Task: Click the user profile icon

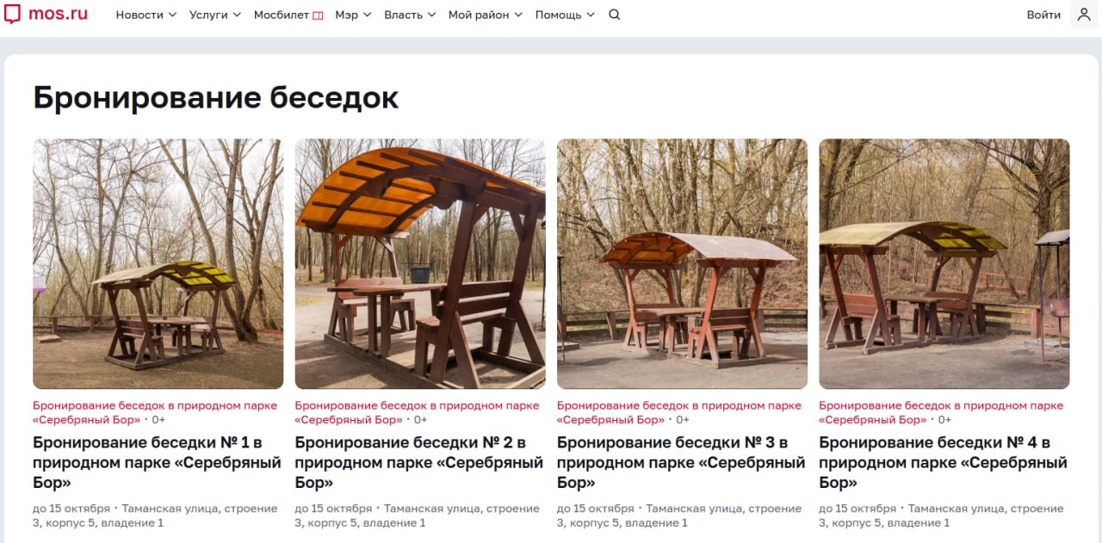Action: point(1084,15)
